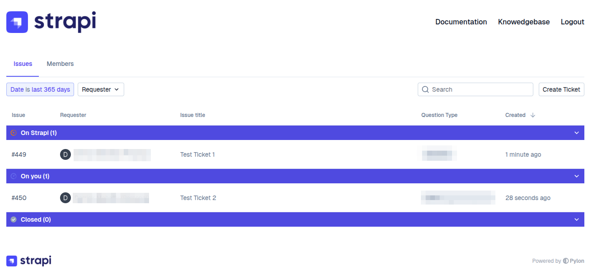Log out using the Logout link
This screenshot has width=597, height=275.
572,22
